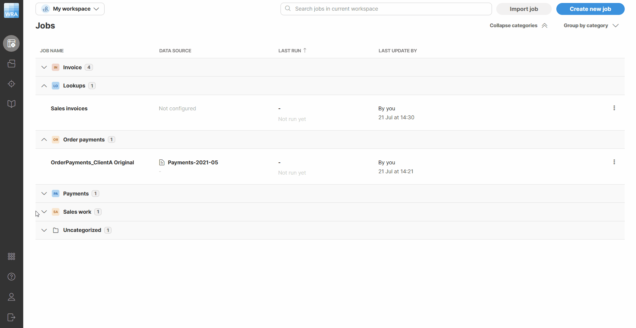Open the OrderPayments_ClientA Original job
Image resolution: width=636 pixels, height=328 pixels.
(x=92, y=162)
